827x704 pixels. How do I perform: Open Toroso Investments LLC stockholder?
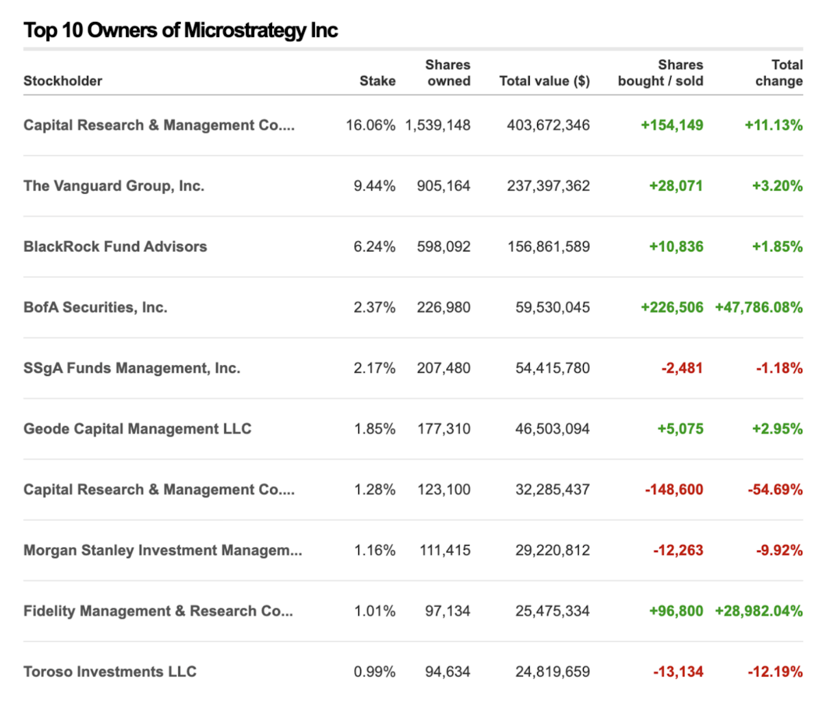tap(110, 672)
